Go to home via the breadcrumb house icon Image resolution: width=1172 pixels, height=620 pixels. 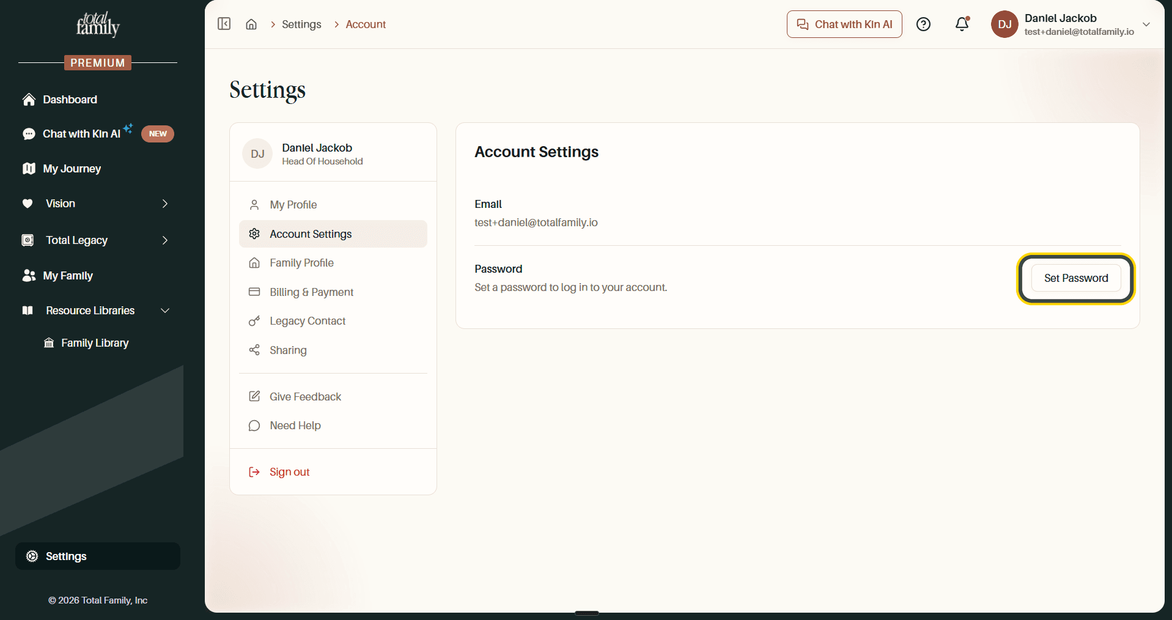tap(251, 24)
